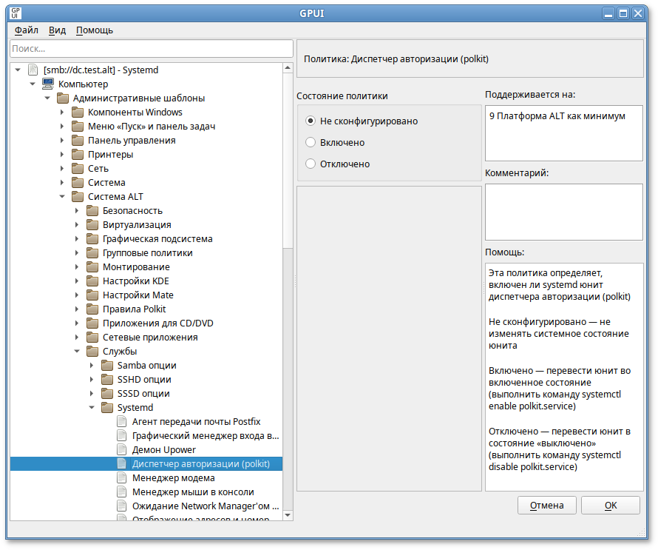The height and width of the screenshot is (550, 658).
Task: Click the policy file icon for Демон Upower
Action: tap(122, 449)
